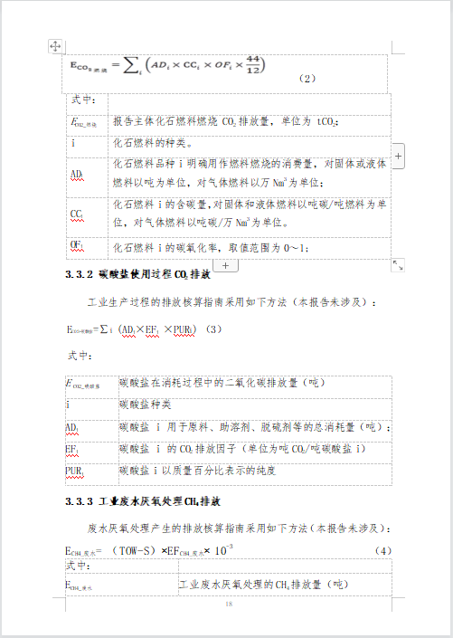Click the formula line numbered (3)
This screenshot has height=638, width=453.
click(x=144, y=329)
